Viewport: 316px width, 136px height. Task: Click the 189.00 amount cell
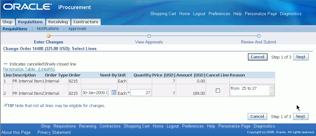pyautogui.click(x=191, y=90)
